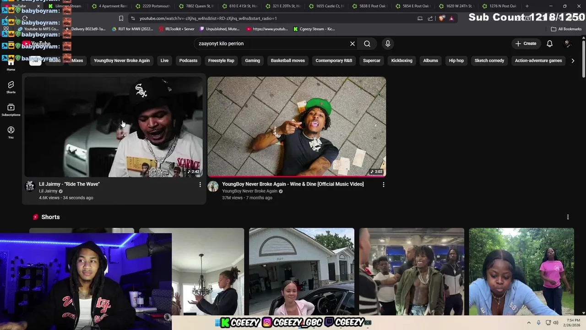This screenshot has width=586, height=330.
Task: Open the Short showing a house garage
Action: point(302,271)
